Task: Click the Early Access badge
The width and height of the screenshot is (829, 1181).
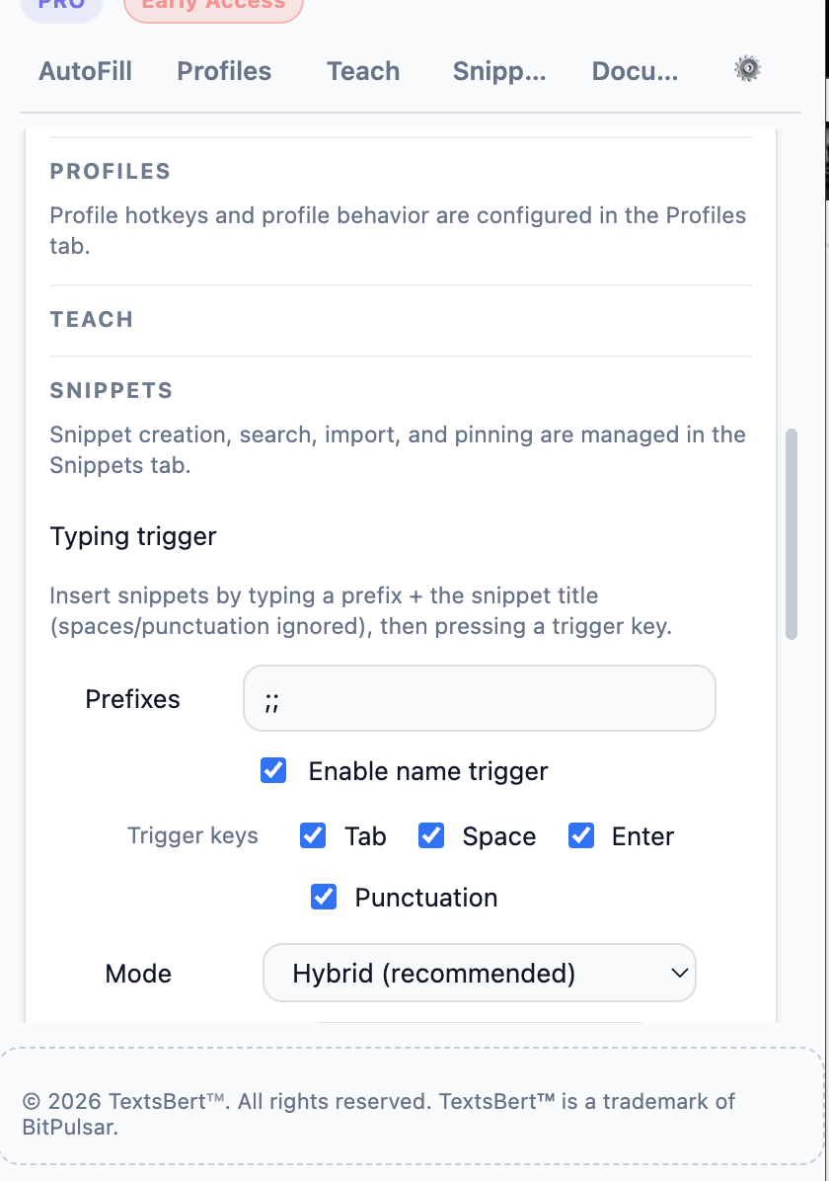Action: (212, 5)
